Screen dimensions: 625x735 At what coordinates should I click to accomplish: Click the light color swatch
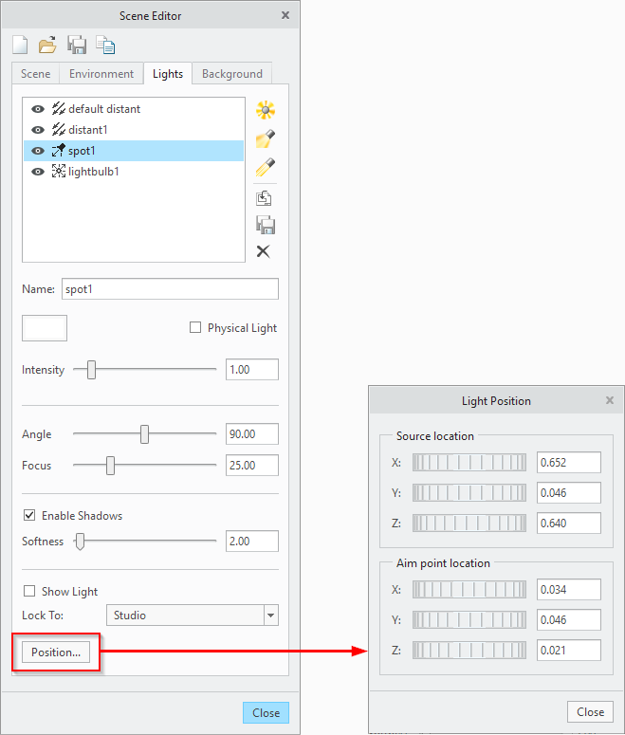[45, 328]
